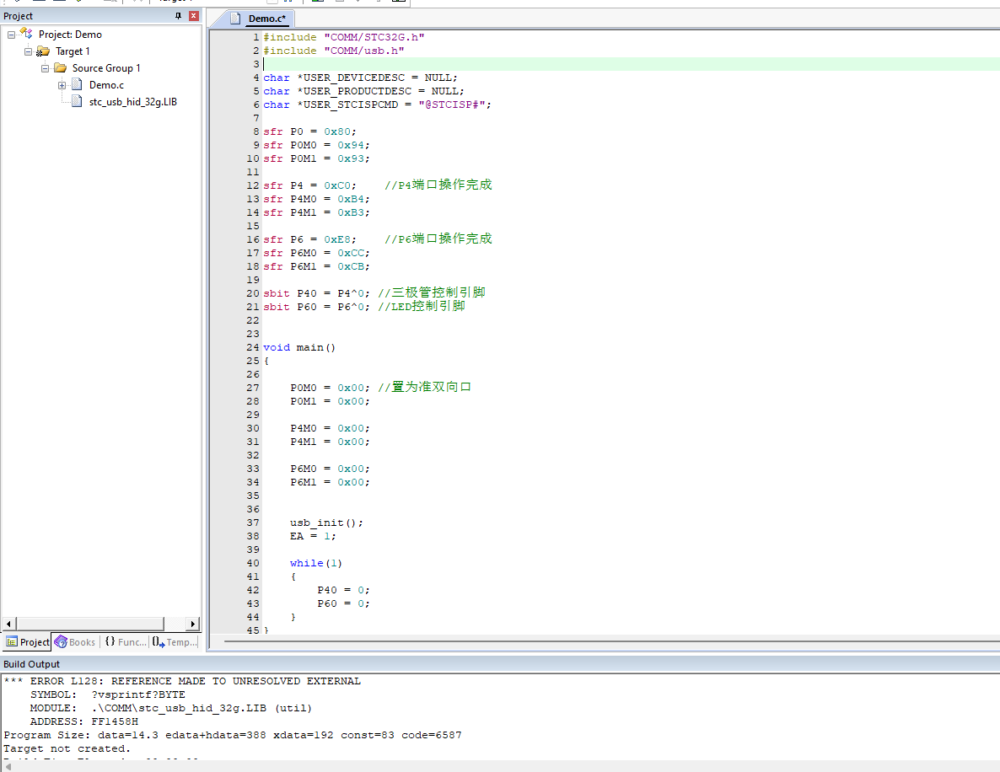Collapse the Target 1 node
The image size is (1000, 772).
click(x=28, y=51)
